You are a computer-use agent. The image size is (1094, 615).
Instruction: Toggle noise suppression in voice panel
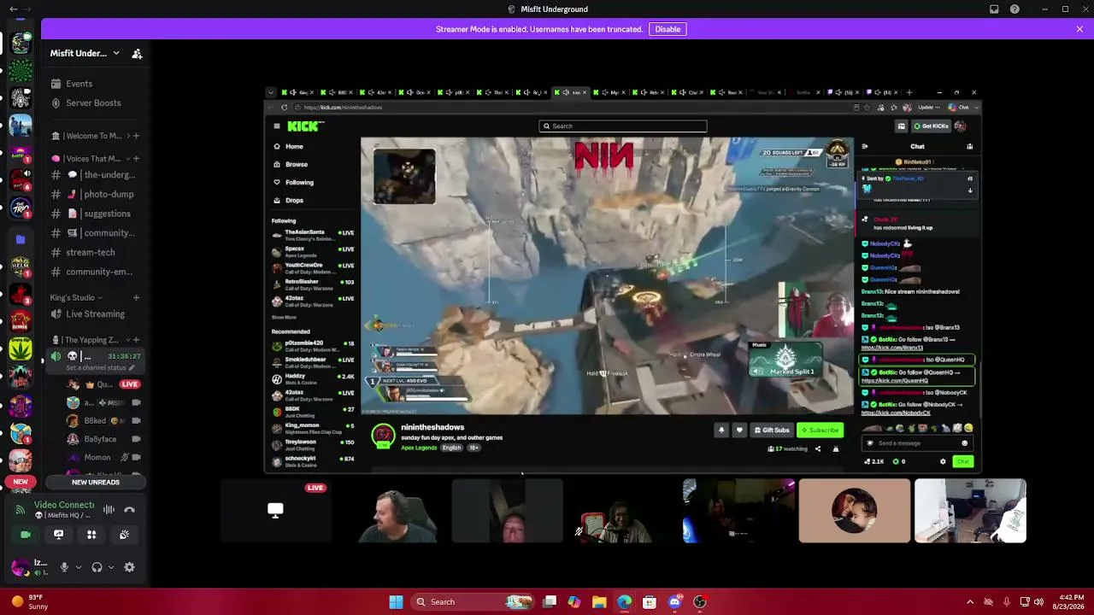pyautogui.click(x=109, y=510)
